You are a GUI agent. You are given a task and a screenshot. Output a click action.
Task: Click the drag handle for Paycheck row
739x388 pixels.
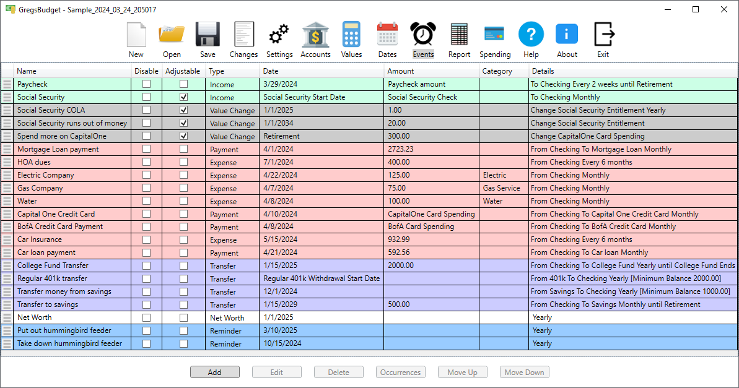click(x=7, y=84)
